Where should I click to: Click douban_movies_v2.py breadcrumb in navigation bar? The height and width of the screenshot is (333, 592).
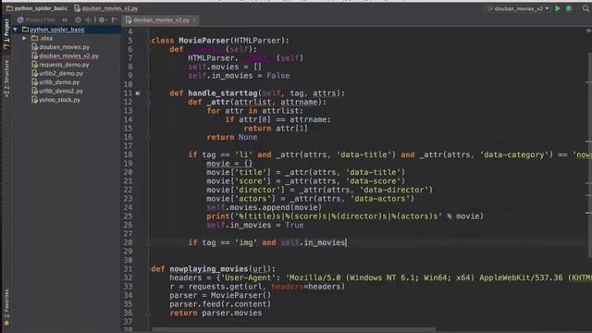pos(106,8)
